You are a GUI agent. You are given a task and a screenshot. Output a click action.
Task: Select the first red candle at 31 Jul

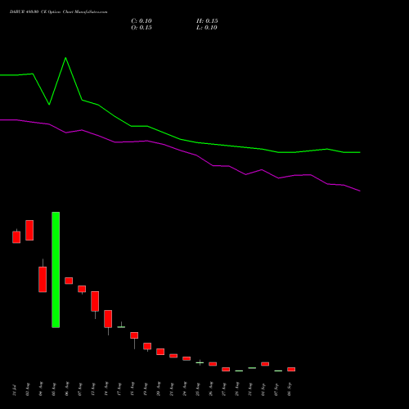(x=16, y=236)
